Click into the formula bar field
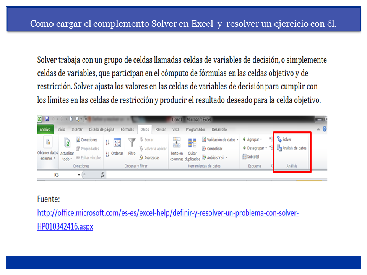367x275 pixels. [x=216, y=175]
